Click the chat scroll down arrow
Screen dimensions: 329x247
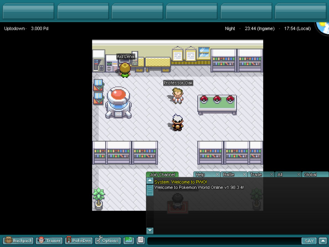click(x=150, y=231)
